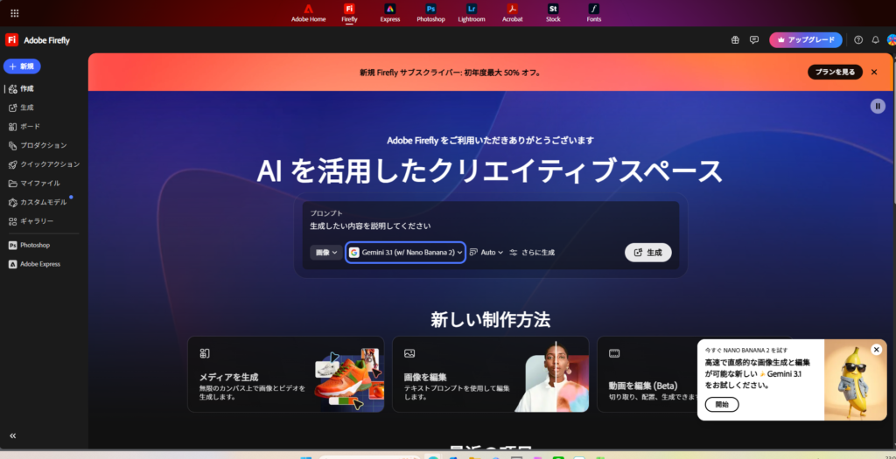Screen dimensions: 896x459
Task: Open the Gemini 3.1 model dropdown
Action: 406,252
